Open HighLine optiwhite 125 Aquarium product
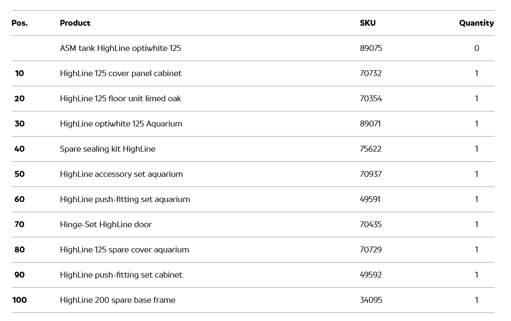Screen dimensions: 511x321 coord(121,124)
